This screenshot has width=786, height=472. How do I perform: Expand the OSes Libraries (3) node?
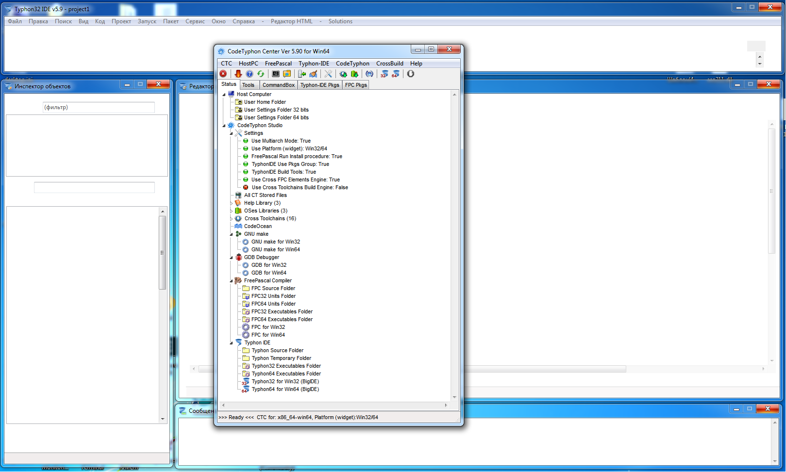coord(231,211)
